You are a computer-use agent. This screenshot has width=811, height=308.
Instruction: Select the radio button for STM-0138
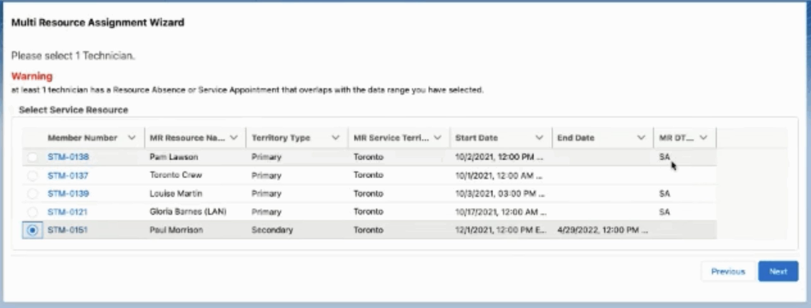coord(33,157)
